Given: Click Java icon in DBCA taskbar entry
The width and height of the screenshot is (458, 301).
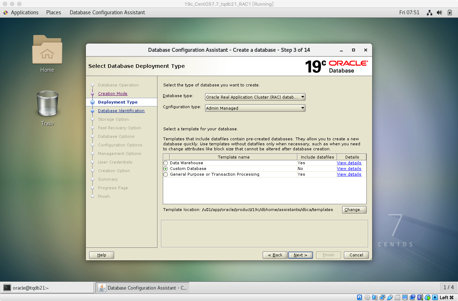Looking at the screenshot, I should pos(102,288).
